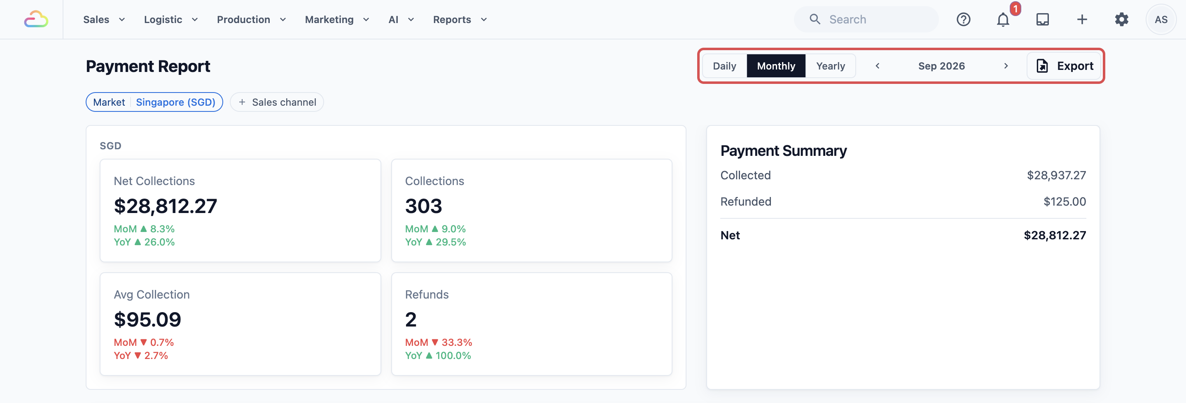Viewport: 1186px width, 403px height.
Task: Click the Sep 2026 date label
Action: (x=941, y=66)
